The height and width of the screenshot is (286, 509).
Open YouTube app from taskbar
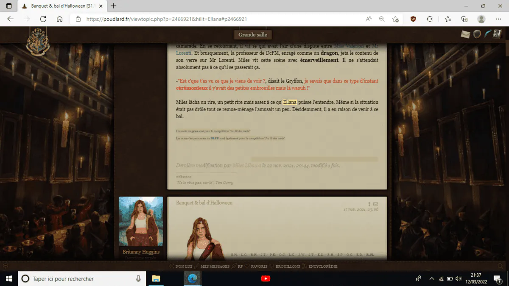click(266, 279)
